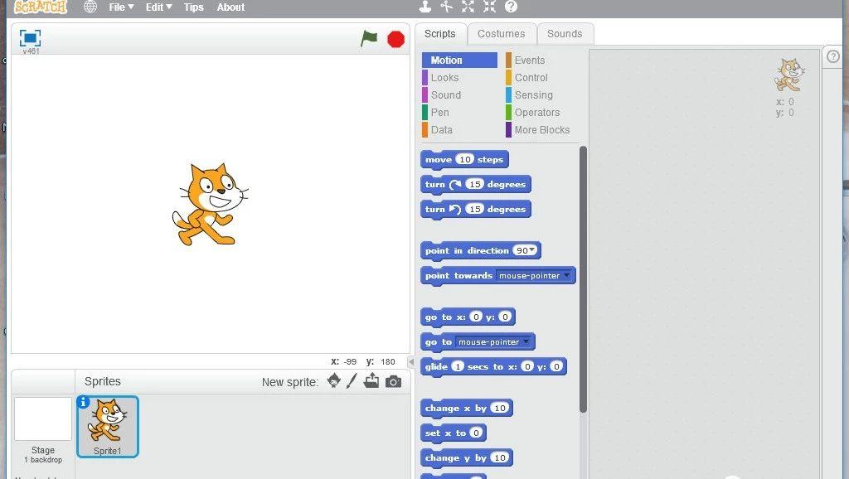849x479 pixels.
Task: Open Sprite1 info button
Action: [83, 402]
